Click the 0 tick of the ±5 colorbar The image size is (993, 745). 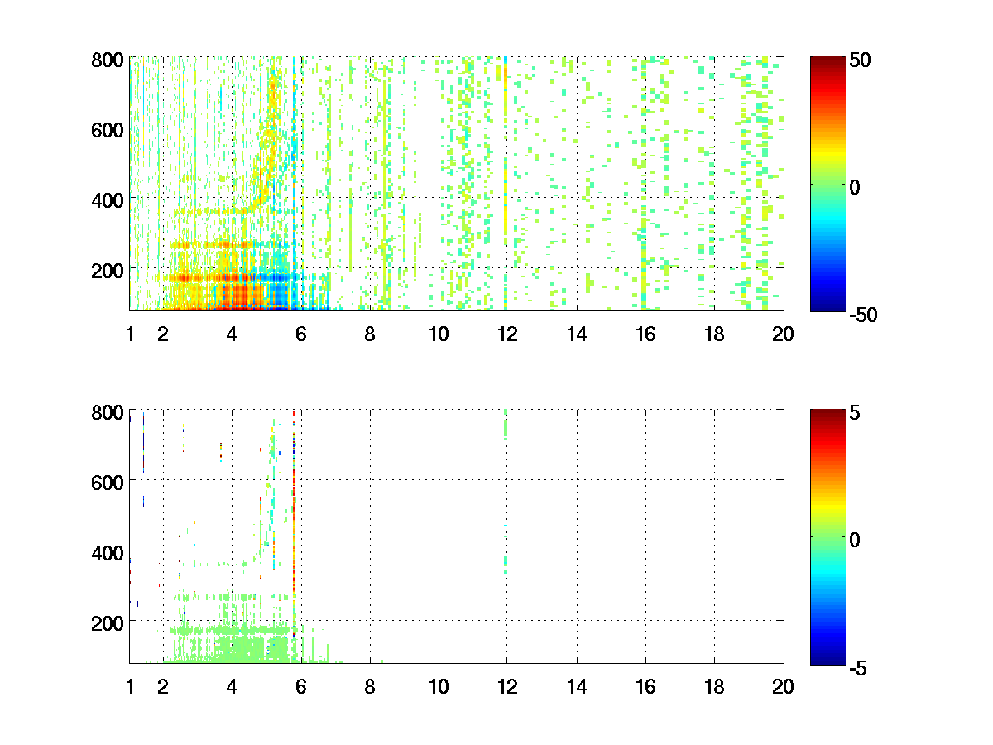[854, 539]
